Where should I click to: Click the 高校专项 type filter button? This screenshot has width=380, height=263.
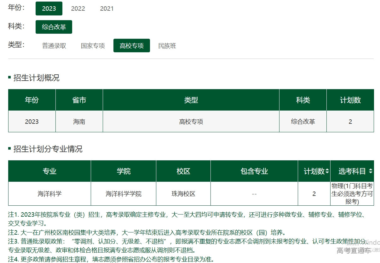tap(132, 46)
